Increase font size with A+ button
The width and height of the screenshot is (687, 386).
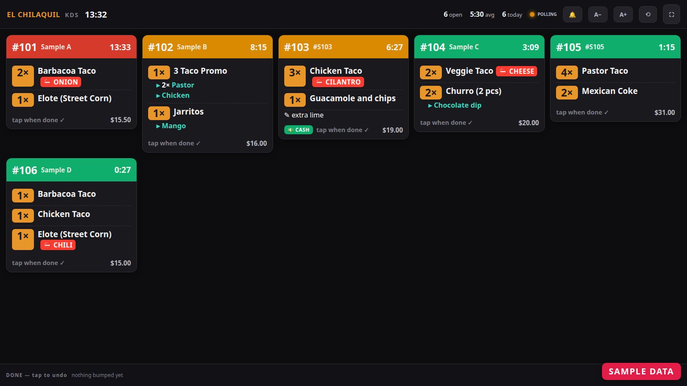pos(623,15)
